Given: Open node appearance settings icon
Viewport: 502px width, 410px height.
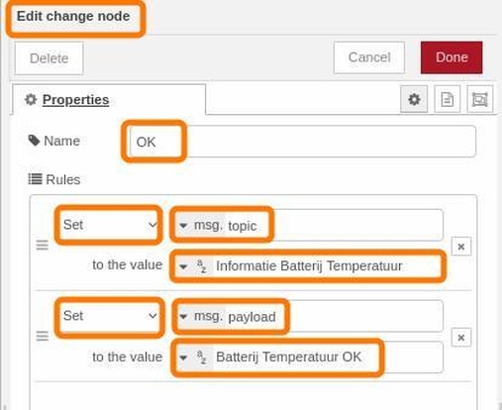Looking at the screenshot, I should (480, 99).
